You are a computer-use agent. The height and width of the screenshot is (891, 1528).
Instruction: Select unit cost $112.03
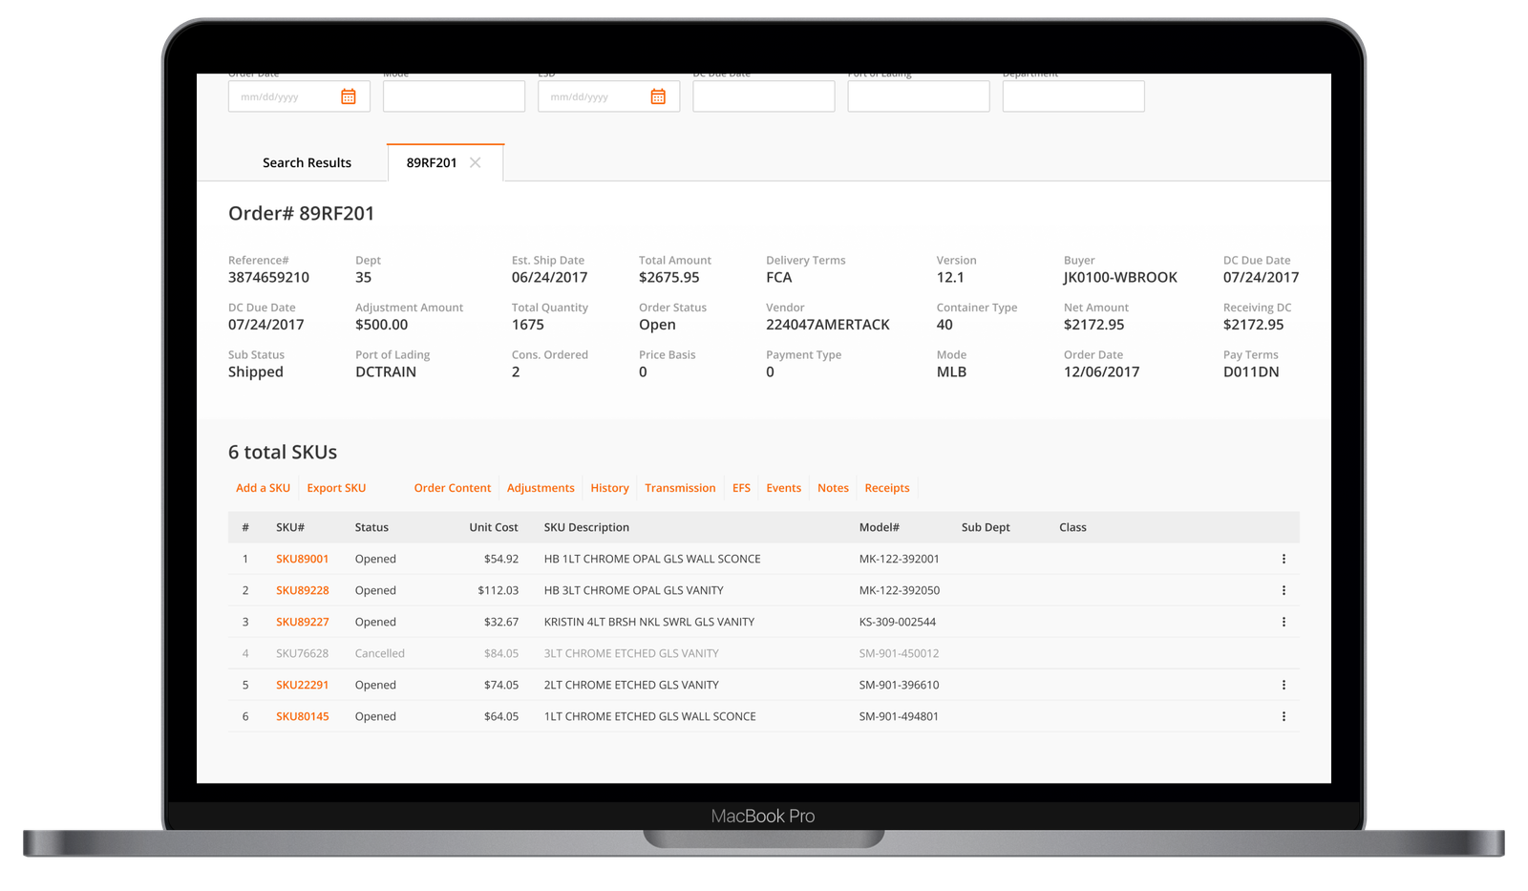click(x=498, y=590)
